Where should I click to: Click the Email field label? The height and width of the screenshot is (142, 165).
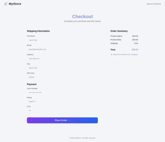pyautogui.click(x=29, y=45)
